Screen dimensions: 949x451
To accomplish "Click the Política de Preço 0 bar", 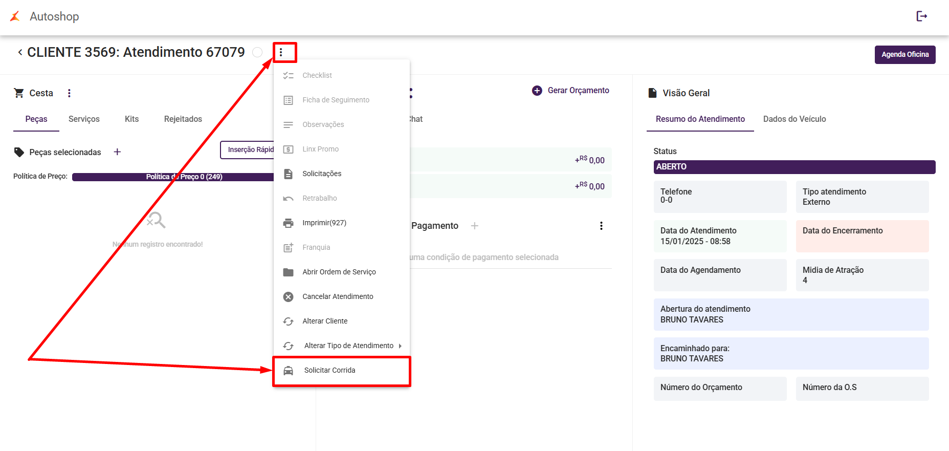I will 173,177.
